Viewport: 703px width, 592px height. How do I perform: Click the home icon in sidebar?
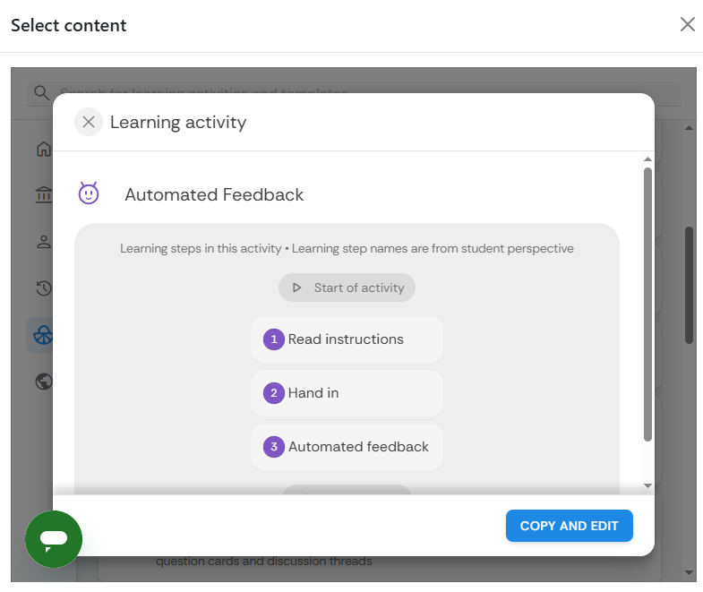pyautogui.click(x=43, y=149)
